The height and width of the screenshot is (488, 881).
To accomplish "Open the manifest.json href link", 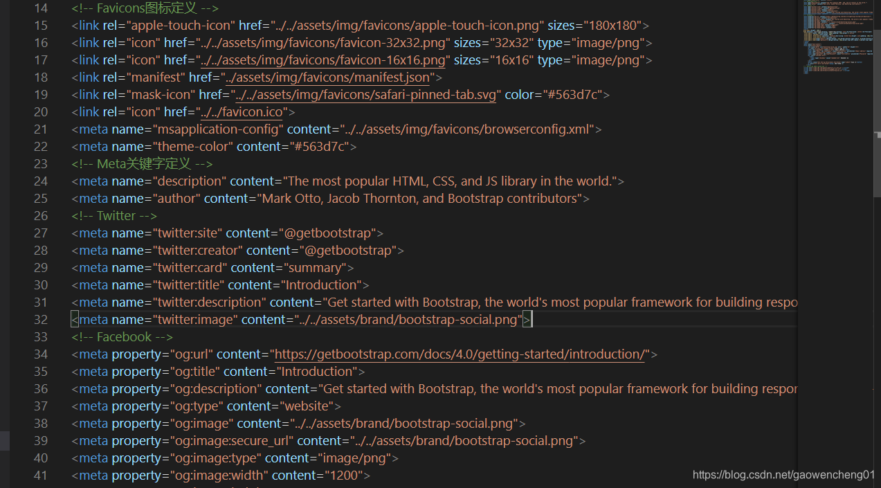I will [x=327, y=78].
